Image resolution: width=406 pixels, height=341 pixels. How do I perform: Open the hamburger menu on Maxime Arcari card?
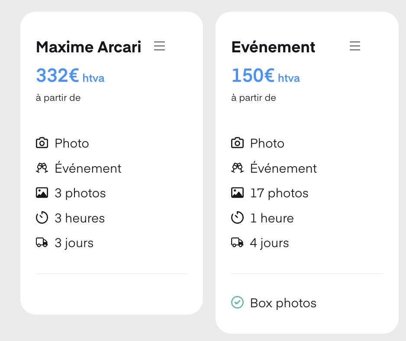(x=159, y=46)
